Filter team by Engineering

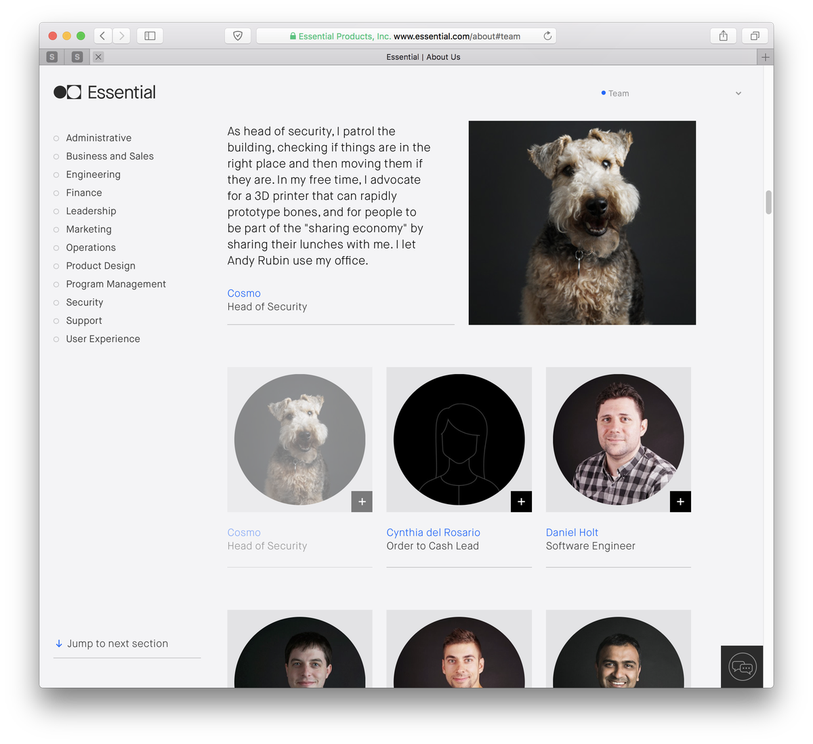point(93,174)
